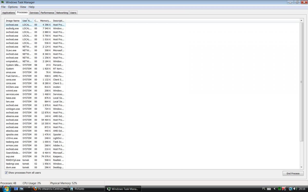This screenshot has width=308, height=192.
Task: Select the atiesrxx.exe process row
Action: click(35, 116)
